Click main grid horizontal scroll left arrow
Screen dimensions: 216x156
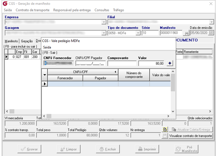tap(7, 111)
